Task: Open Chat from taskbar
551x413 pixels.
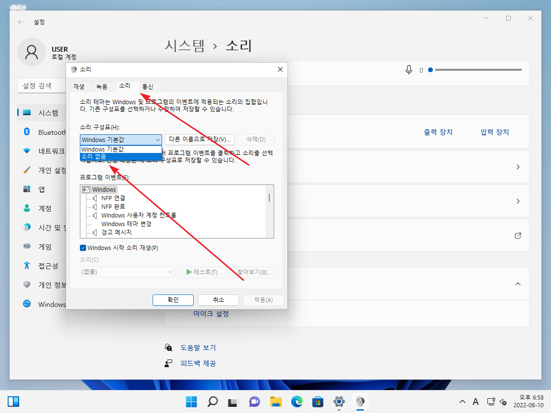Action: point(255,402)
